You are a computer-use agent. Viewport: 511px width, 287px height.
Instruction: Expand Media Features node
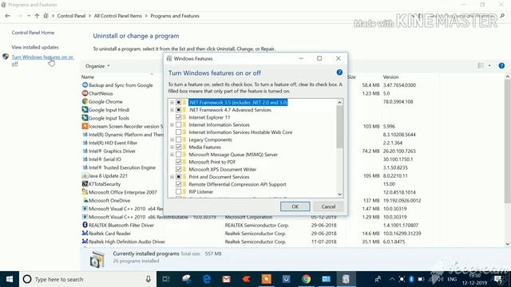click(172, 147)
